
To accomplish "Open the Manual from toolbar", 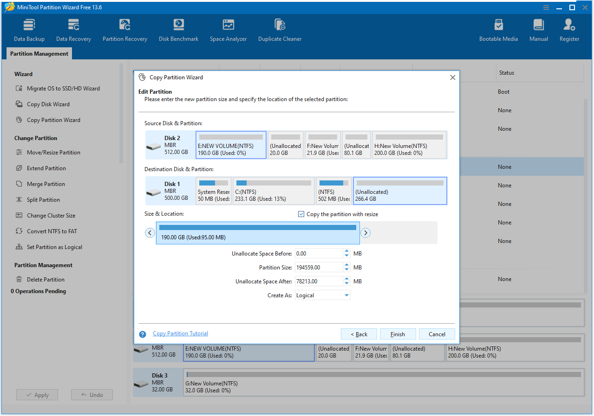I will point(539,31).
